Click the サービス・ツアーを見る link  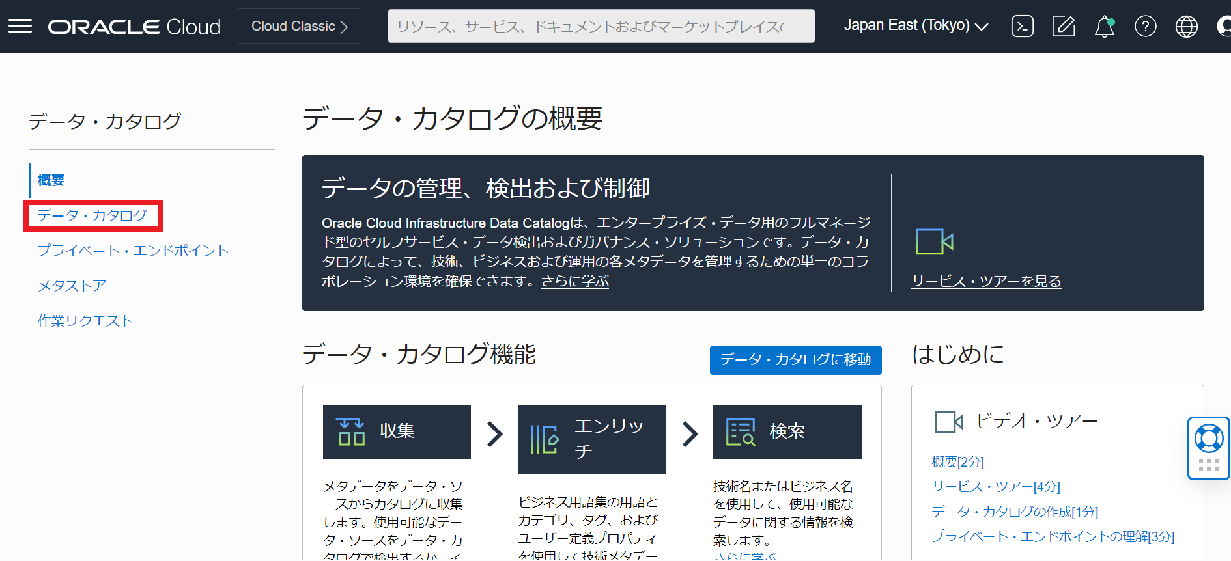click(x=985, y=281)
